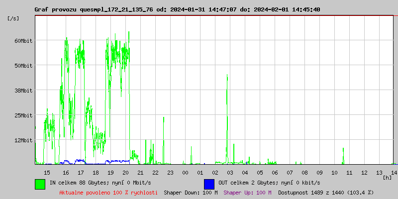The width and height of the screenshot is (398, 199).
Task: Click the green IN legend swatch
Action: (40, 184)
